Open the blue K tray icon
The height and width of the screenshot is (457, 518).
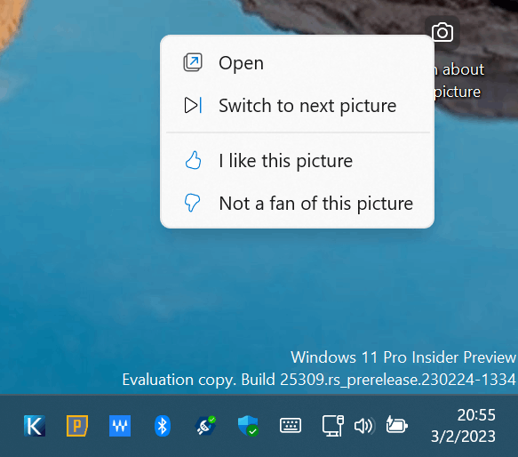click(35, 426)
